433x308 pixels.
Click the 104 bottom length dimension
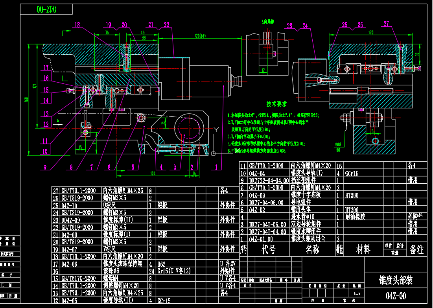pos(152,173)
